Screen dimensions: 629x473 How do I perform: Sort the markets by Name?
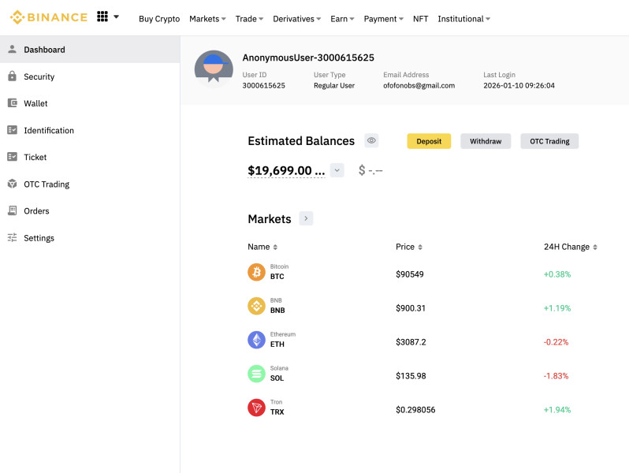(262, 247)
